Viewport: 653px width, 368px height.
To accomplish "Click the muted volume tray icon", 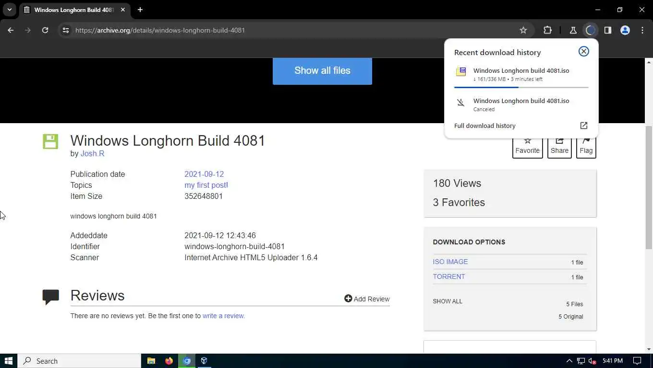I will (x=593, y=361).
